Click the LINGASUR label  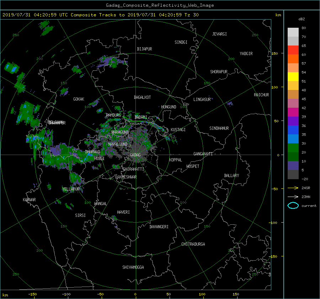(202, 100)
